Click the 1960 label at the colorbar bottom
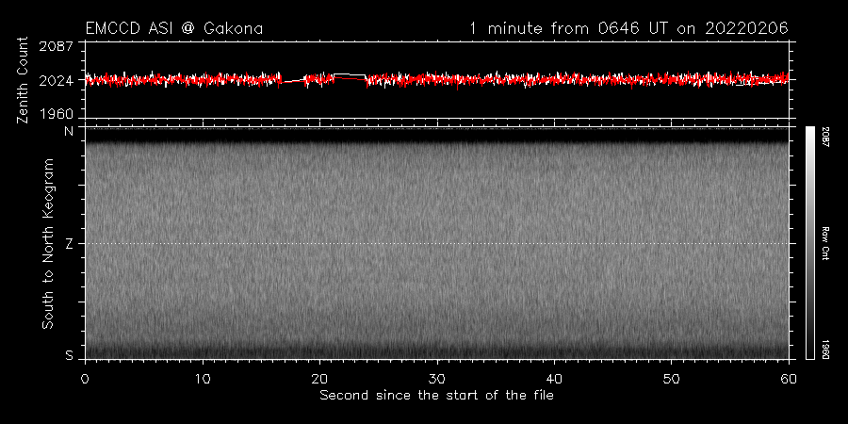The image size is (848, 424). (x=825, y=350)
